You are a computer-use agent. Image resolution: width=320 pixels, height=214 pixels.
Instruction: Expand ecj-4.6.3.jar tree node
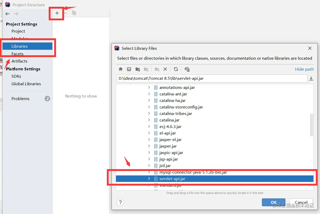click(x=149, y=126)
